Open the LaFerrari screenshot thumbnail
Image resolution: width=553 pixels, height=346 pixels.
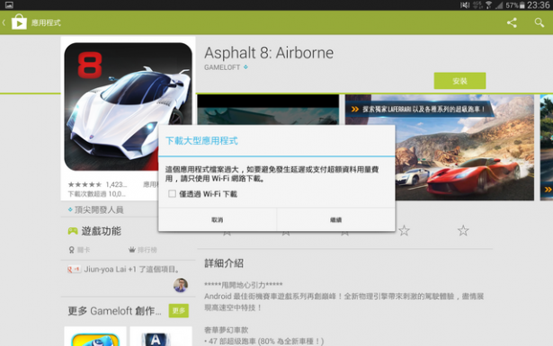point(440,147)
